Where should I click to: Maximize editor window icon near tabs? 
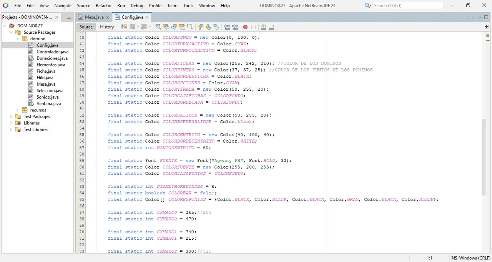(487, 17)
